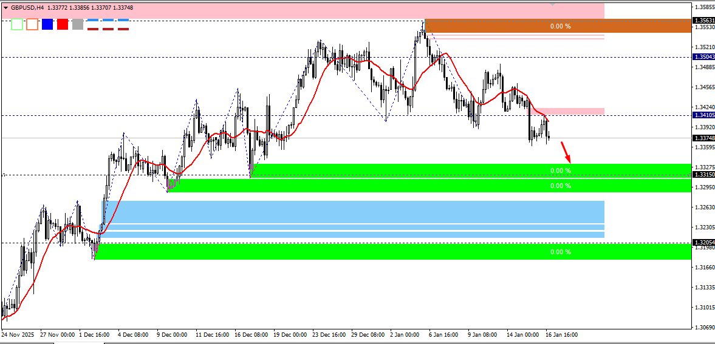Click the 1.30690 price scale label

705,328
